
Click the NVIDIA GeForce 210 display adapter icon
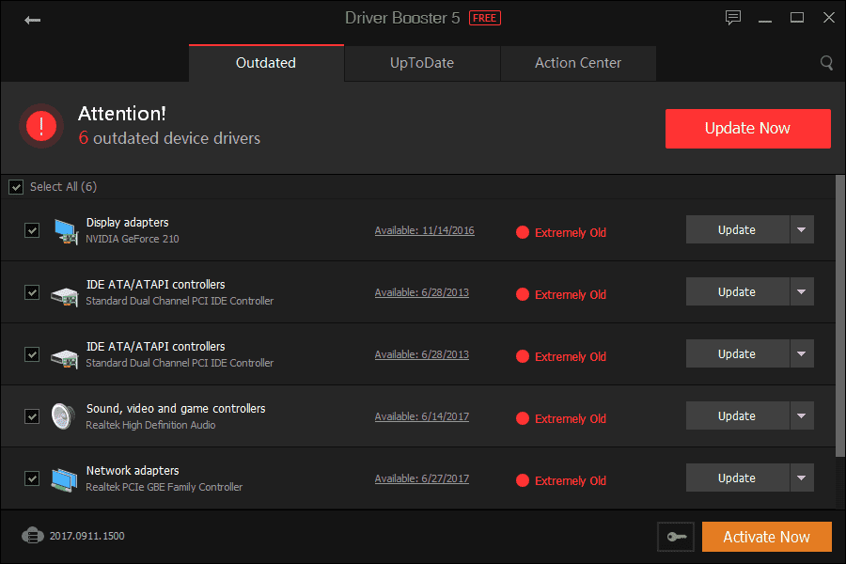(65, 230)
